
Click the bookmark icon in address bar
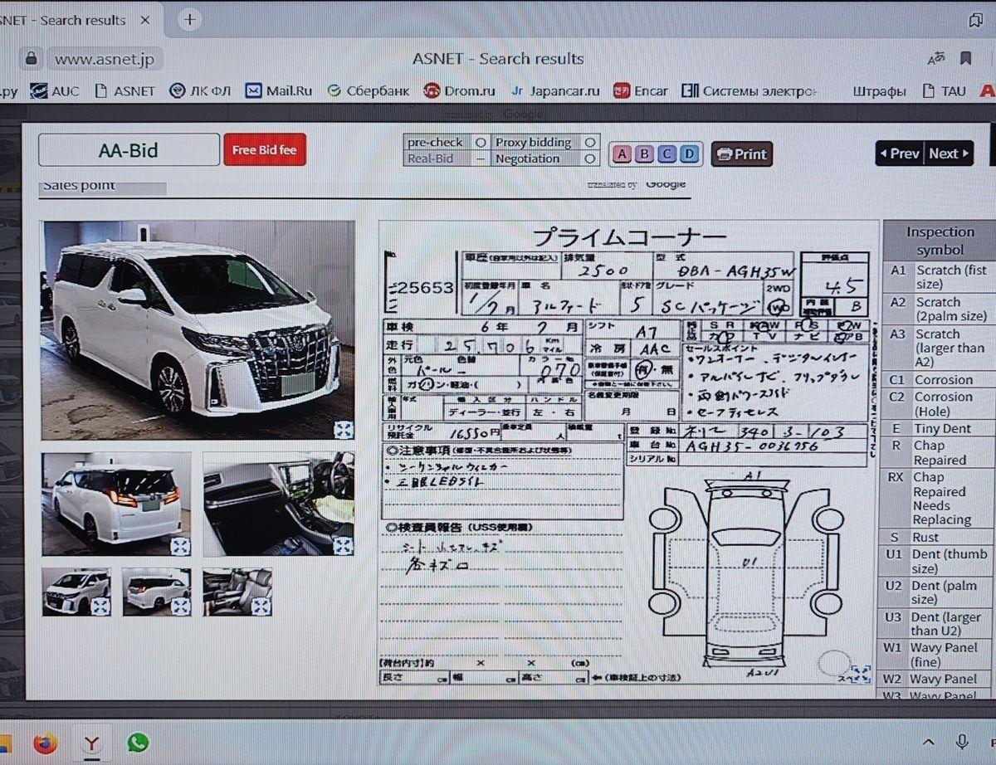pos(965,58)
